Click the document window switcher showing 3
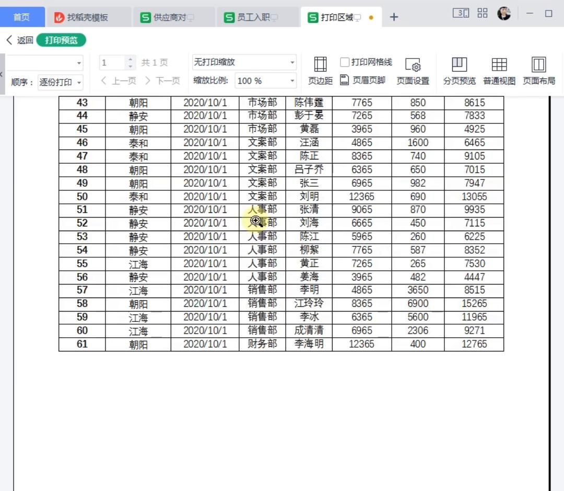Screen dimensions: 564x491 (x=461, y=13)
